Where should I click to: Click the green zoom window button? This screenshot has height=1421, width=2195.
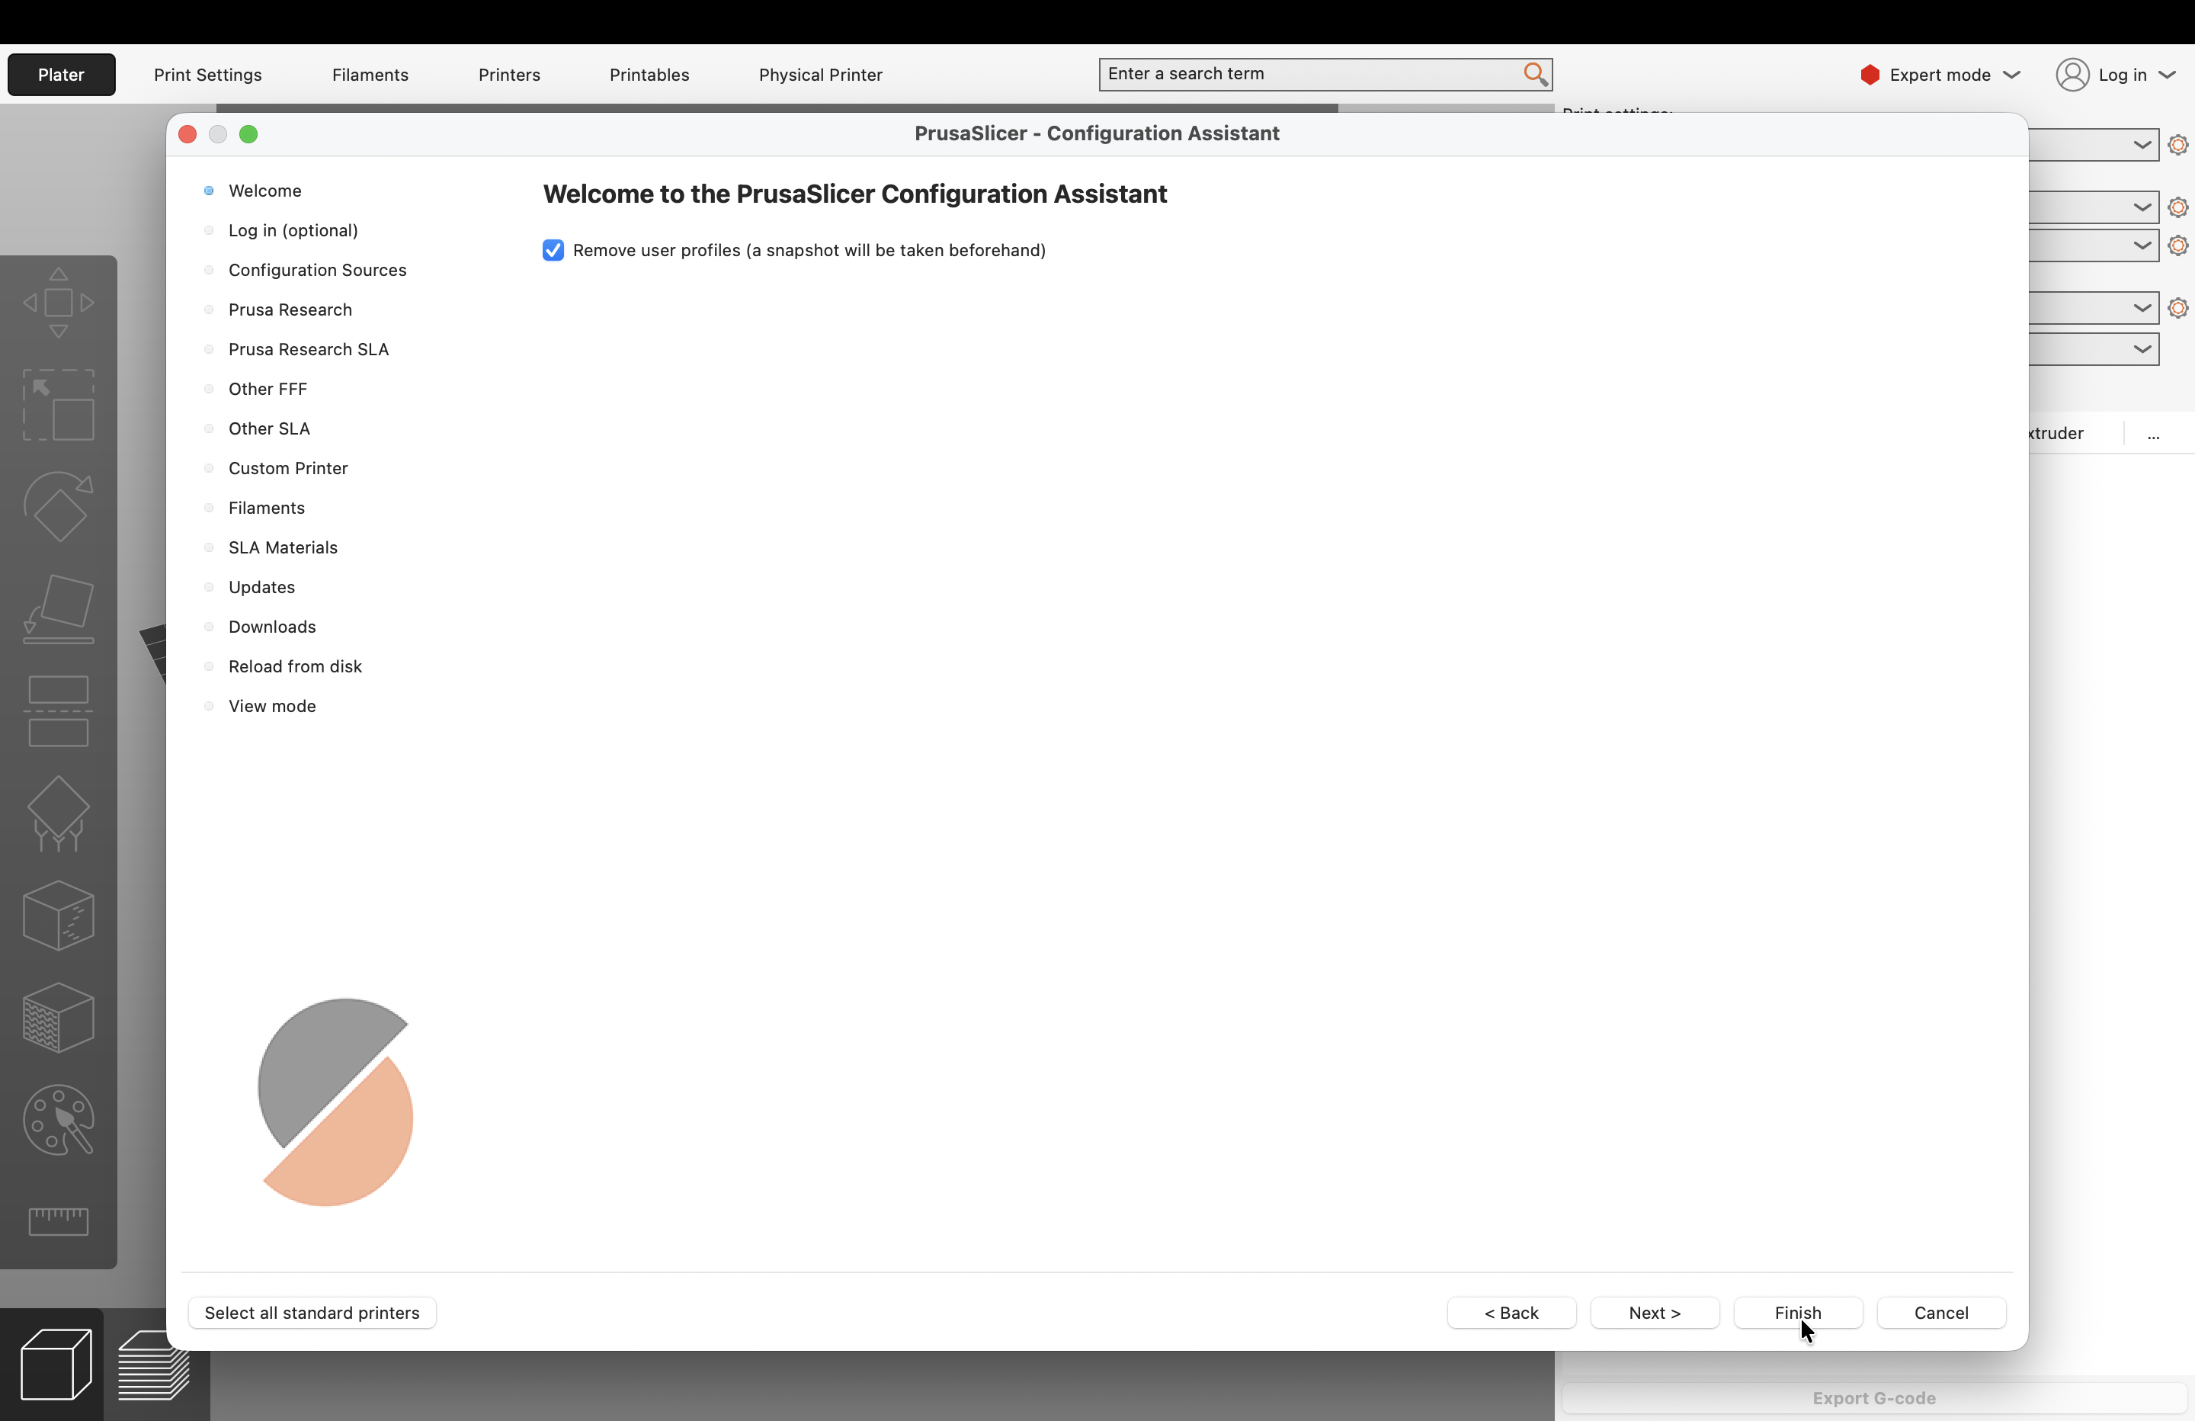[248, 135]
